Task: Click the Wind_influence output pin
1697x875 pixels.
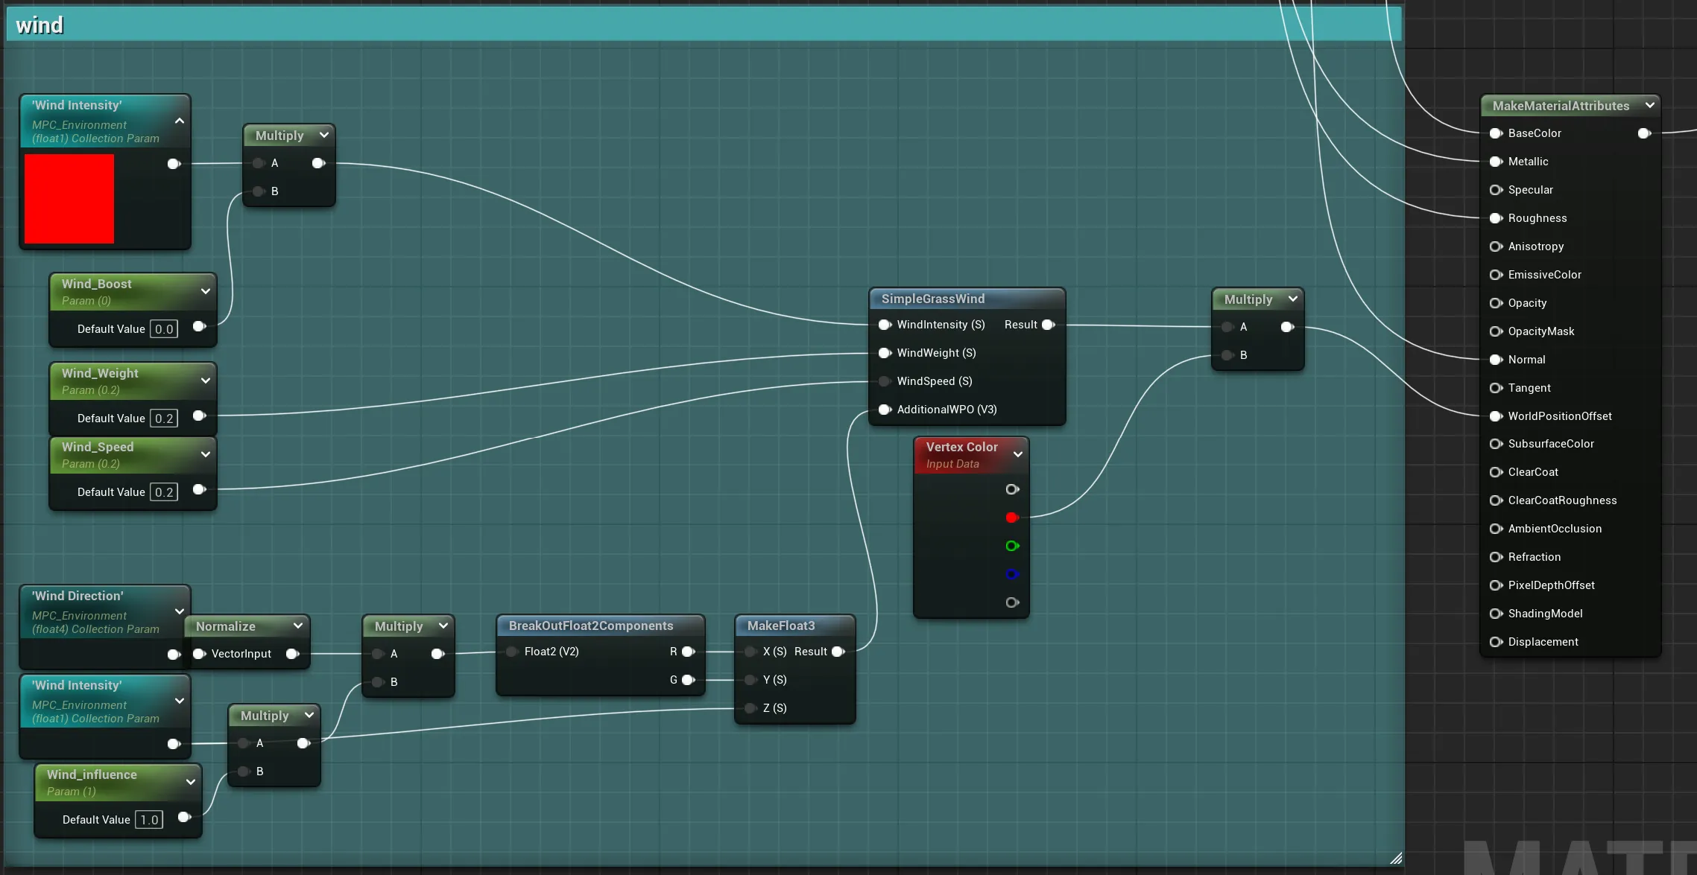Action: [185, 817]
